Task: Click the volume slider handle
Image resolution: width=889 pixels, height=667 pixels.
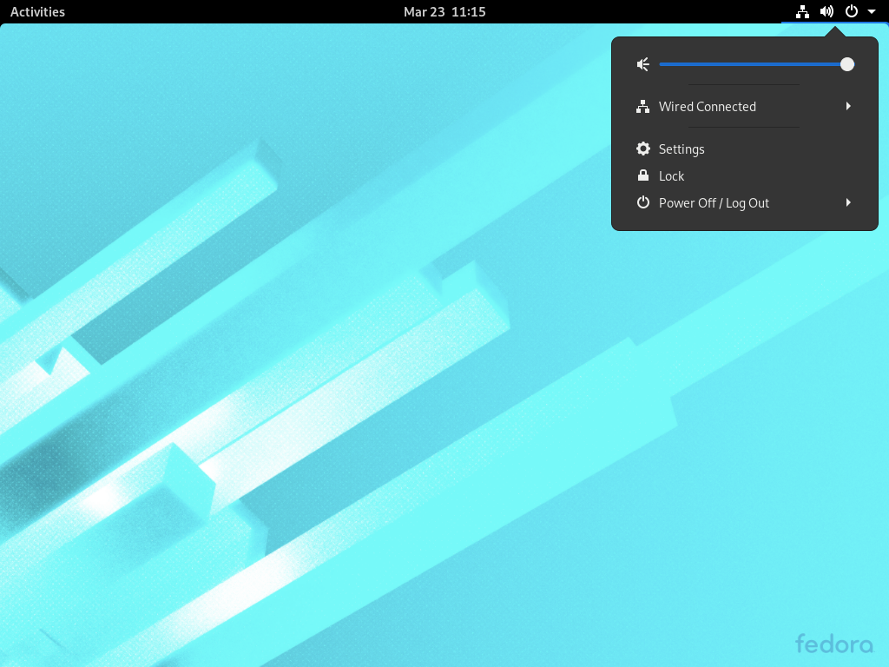Action: click(847, 64)
